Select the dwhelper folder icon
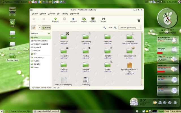Screen dimensions: 181x113 tap(107, 37)
